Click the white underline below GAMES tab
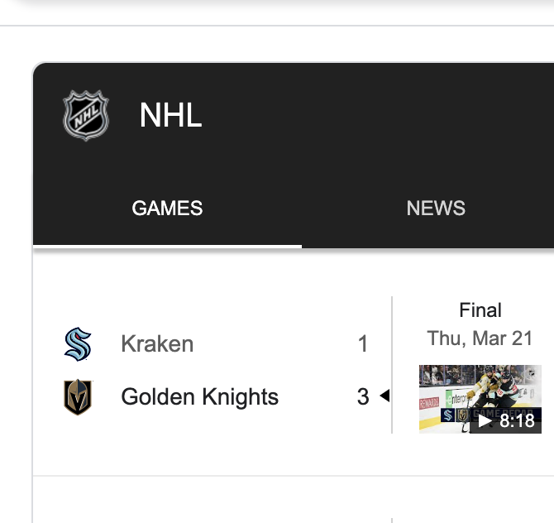The height and width of the screenshot is (523, 554). tap(167, 246)
